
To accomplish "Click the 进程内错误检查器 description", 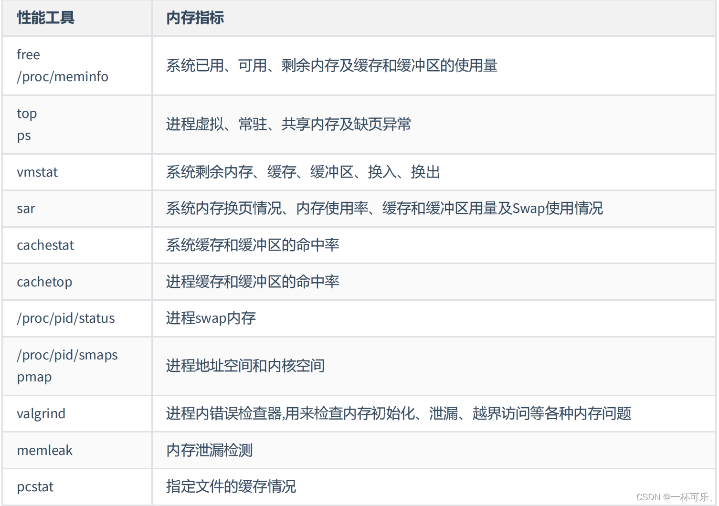I will click(x=399, y=413).
